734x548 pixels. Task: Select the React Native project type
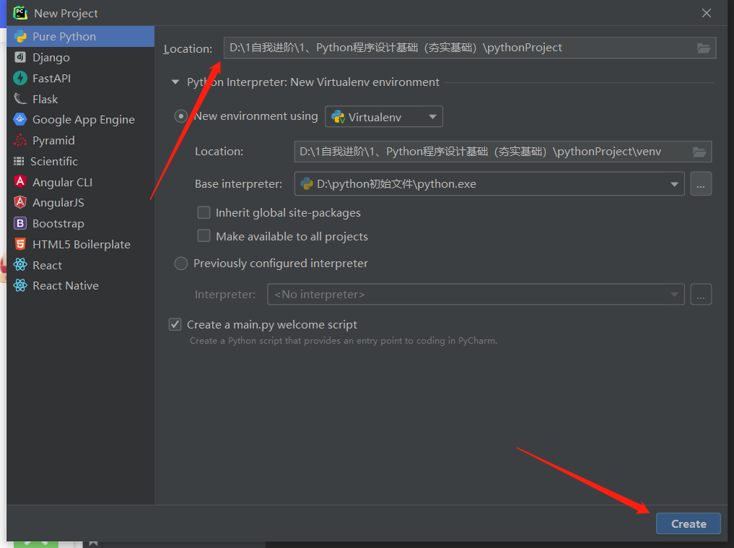point(81,286)
